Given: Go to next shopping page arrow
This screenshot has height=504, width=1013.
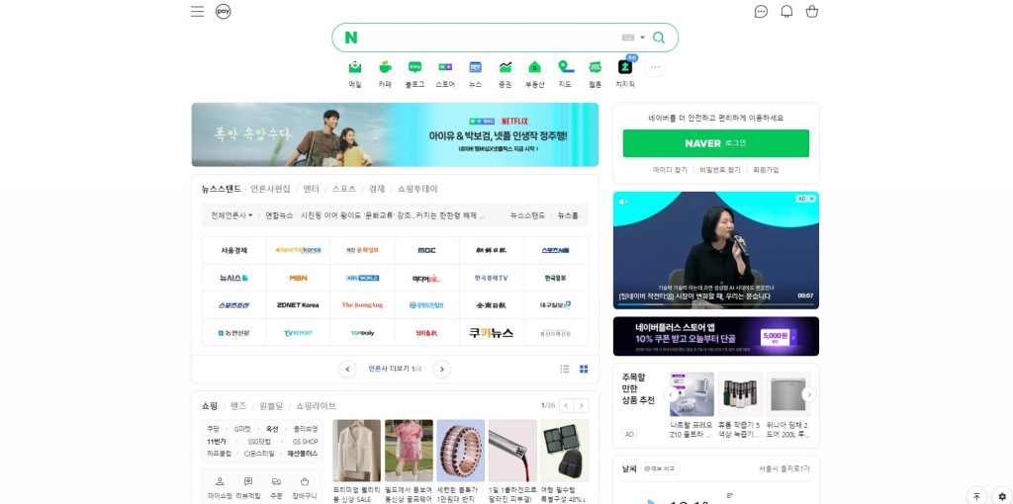Looking at the screenshot, I should (582, 405).
